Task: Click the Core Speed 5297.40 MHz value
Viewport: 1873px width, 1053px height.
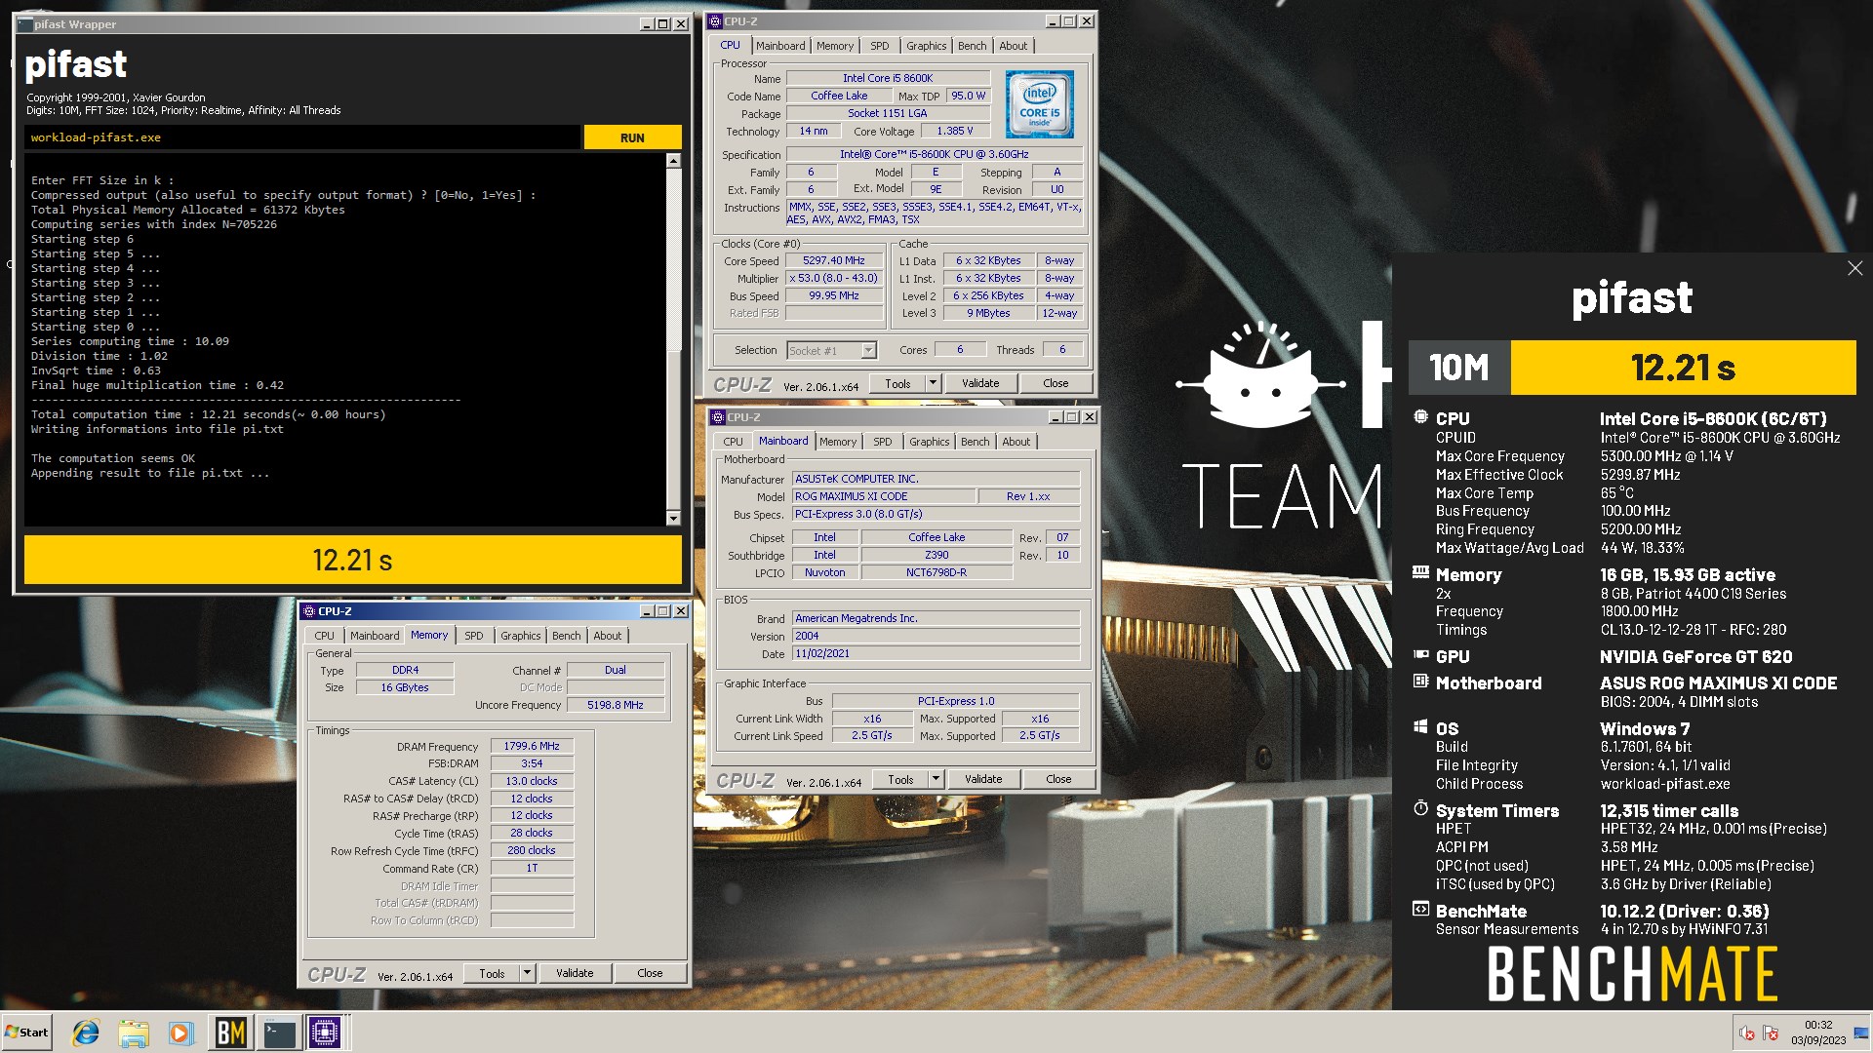Action: (834, 260)
